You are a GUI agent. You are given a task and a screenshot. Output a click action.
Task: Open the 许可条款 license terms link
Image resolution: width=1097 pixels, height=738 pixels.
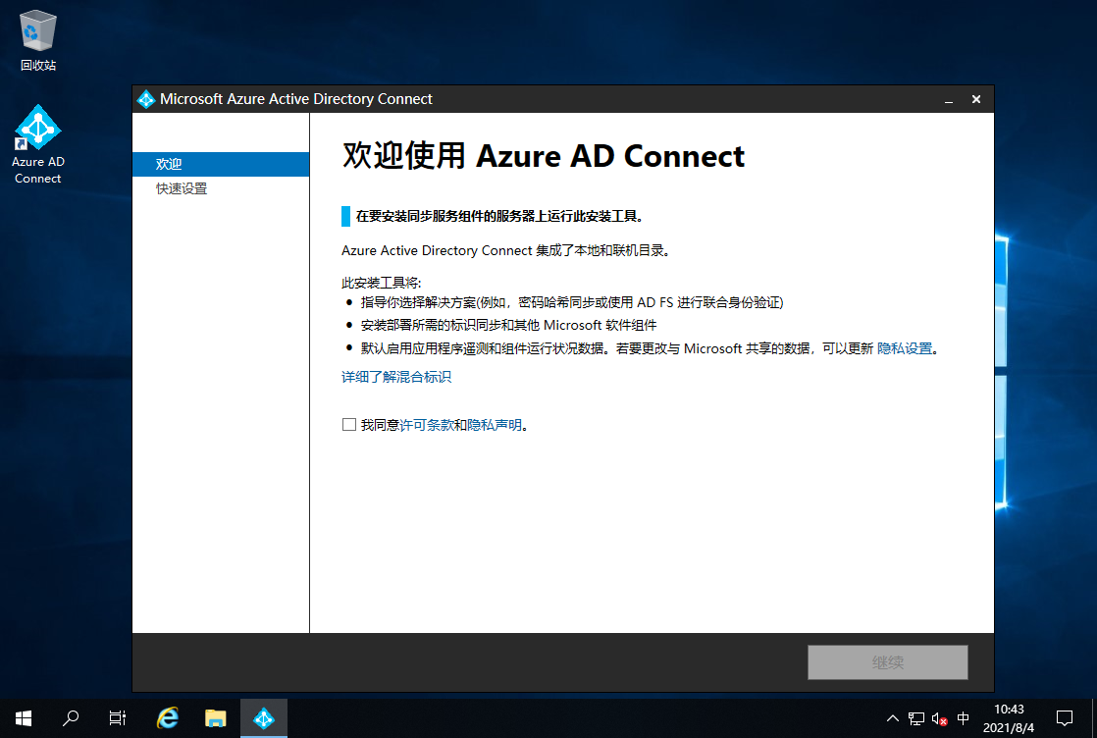click(426, 425)
